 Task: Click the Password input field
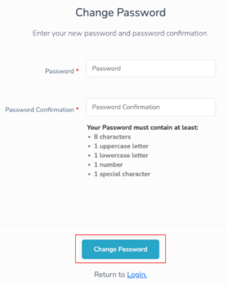[151, 68]
